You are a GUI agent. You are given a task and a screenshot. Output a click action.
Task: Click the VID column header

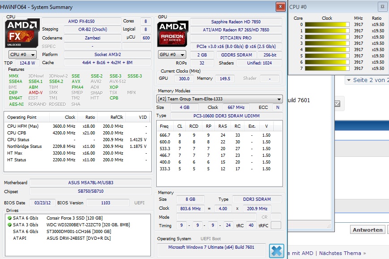[137, 117]
